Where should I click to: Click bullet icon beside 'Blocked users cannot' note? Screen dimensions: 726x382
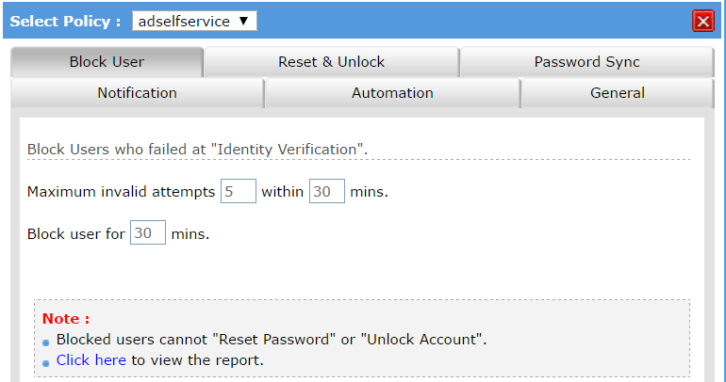(x=46, y=342)
